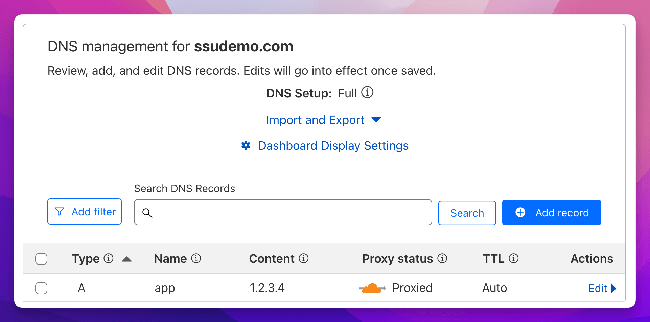Click inside the Search DNS Records field
The image size is (650, 322).
pos(283,212)
